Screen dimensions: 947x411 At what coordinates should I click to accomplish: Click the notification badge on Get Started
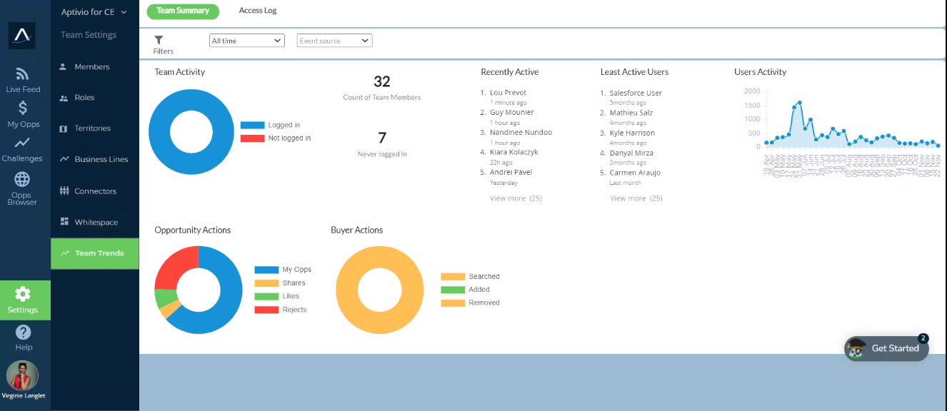[x=923, y=338]
